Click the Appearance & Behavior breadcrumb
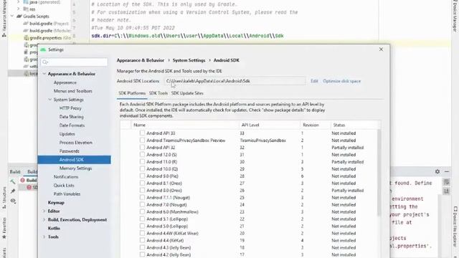Image resolution: width=459 pixels, height=258 pixels. point(141,60)
